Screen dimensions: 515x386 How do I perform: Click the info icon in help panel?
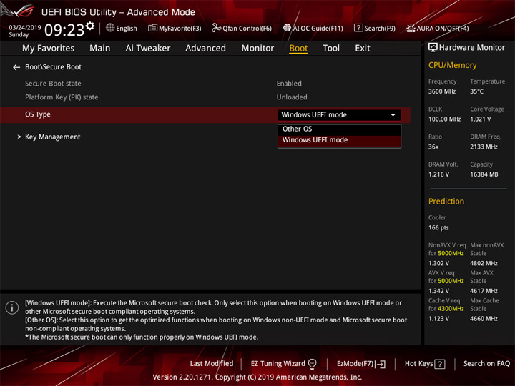click(12, 307)
